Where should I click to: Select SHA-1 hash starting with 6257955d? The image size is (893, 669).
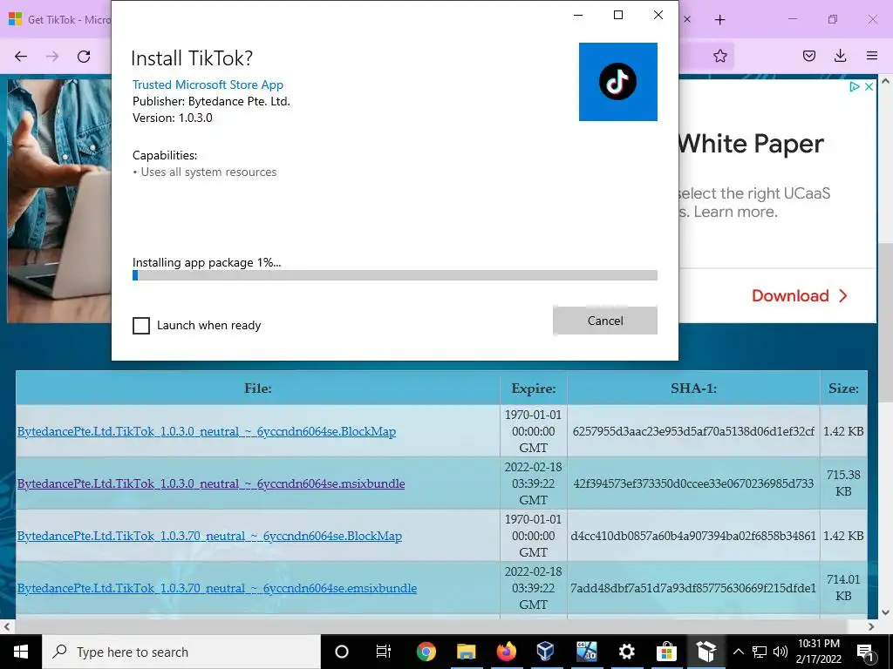[x=693, y=431]
